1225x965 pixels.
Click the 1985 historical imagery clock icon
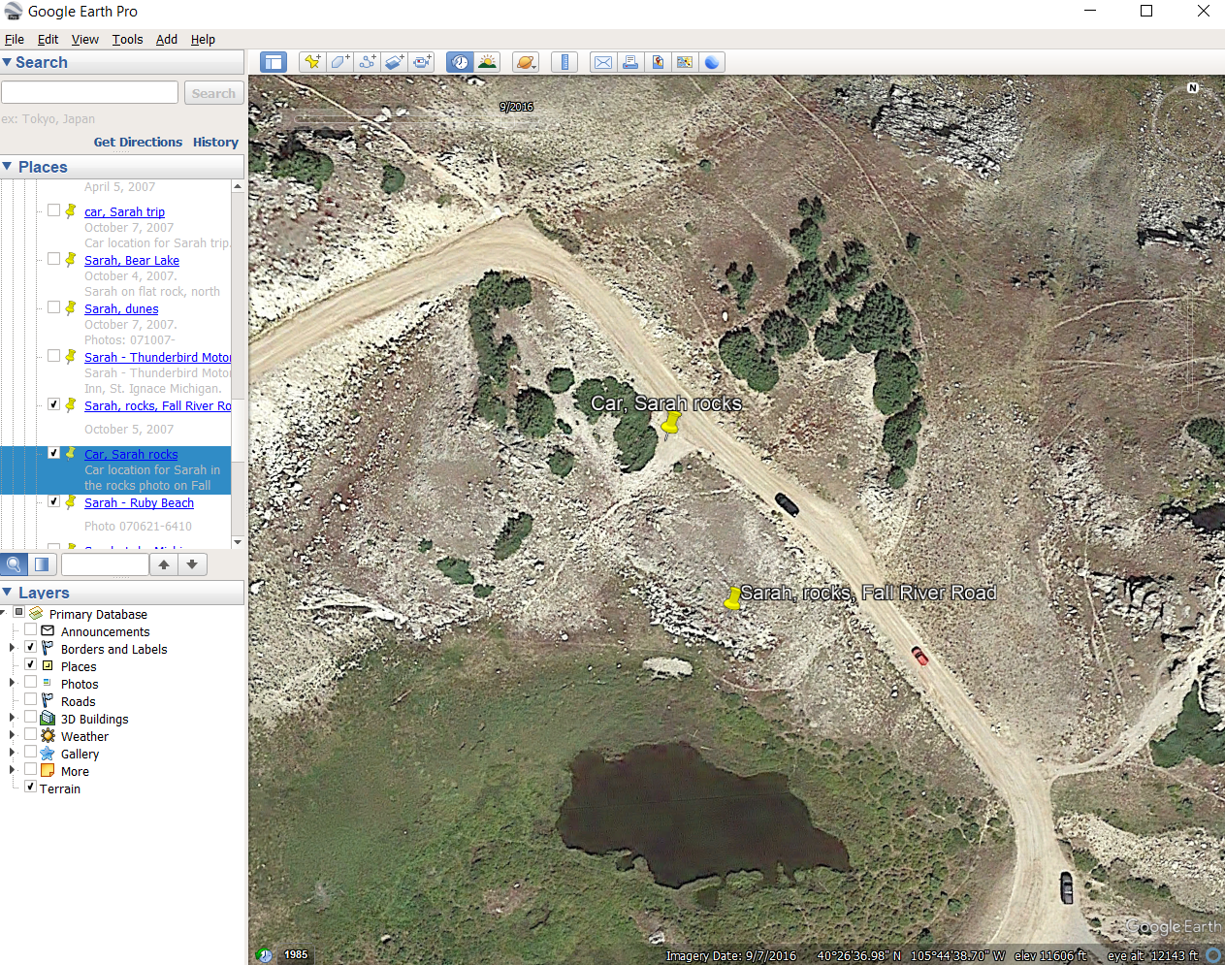coord(265,955)
